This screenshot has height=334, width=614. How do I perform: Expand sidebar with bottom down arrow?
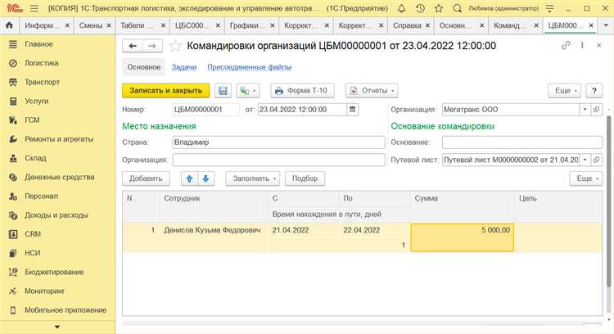(x=57, y=327)
